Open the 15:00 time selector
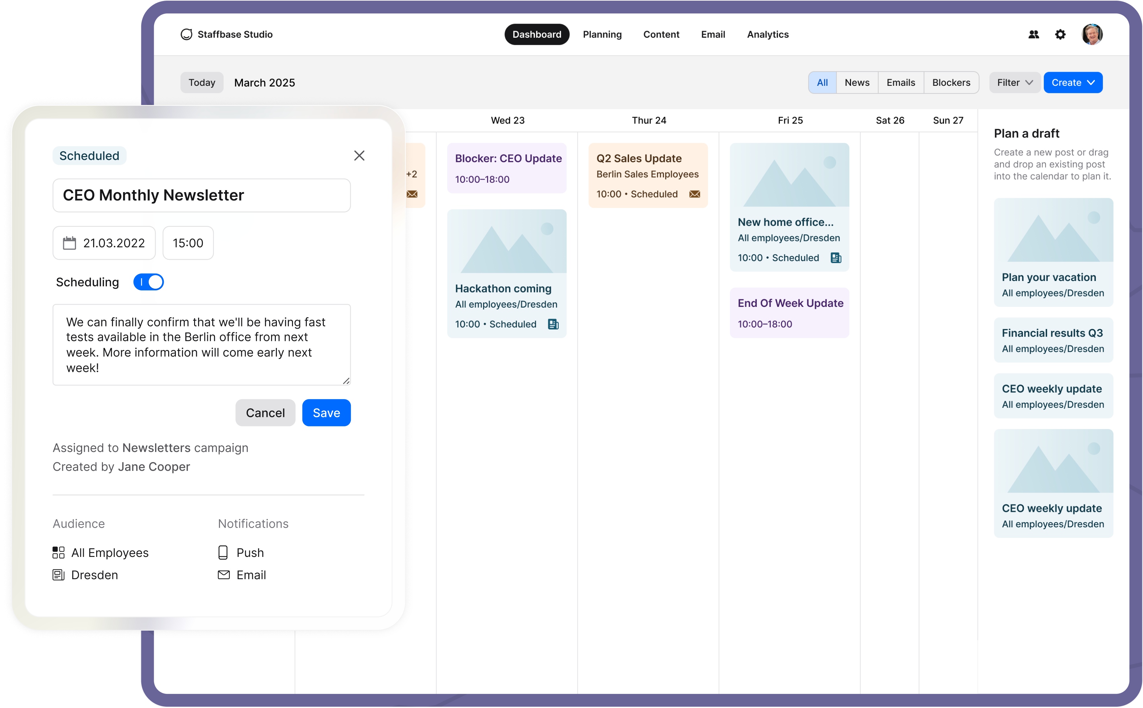The width and height of the screenshot is (1143, 708). point(188,243)
